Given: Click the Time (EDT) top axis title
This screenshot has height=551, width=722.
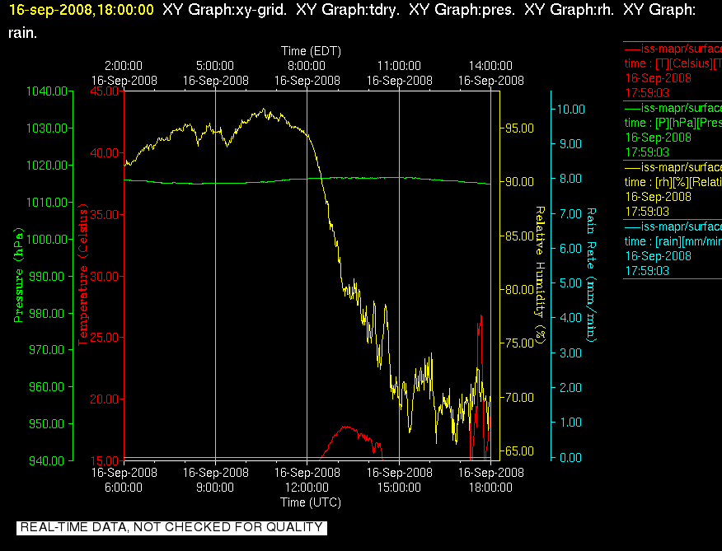Looking at the screenshot, I should pos(311,51).
